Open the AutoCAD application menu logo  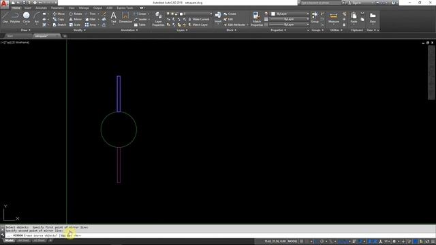[x=4, y=4]
